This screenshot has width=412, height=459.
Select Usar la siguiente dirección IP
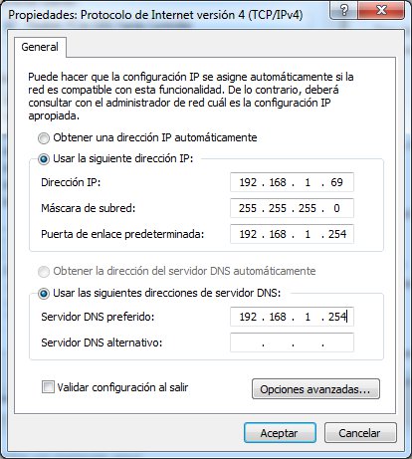[44, 159]
